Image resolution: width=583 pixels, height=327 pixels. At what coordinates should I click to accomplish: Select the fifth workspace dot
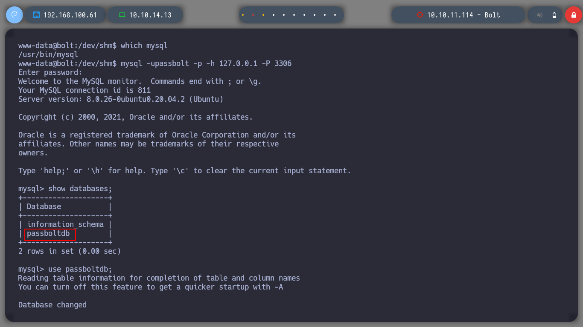click(284, 15)
